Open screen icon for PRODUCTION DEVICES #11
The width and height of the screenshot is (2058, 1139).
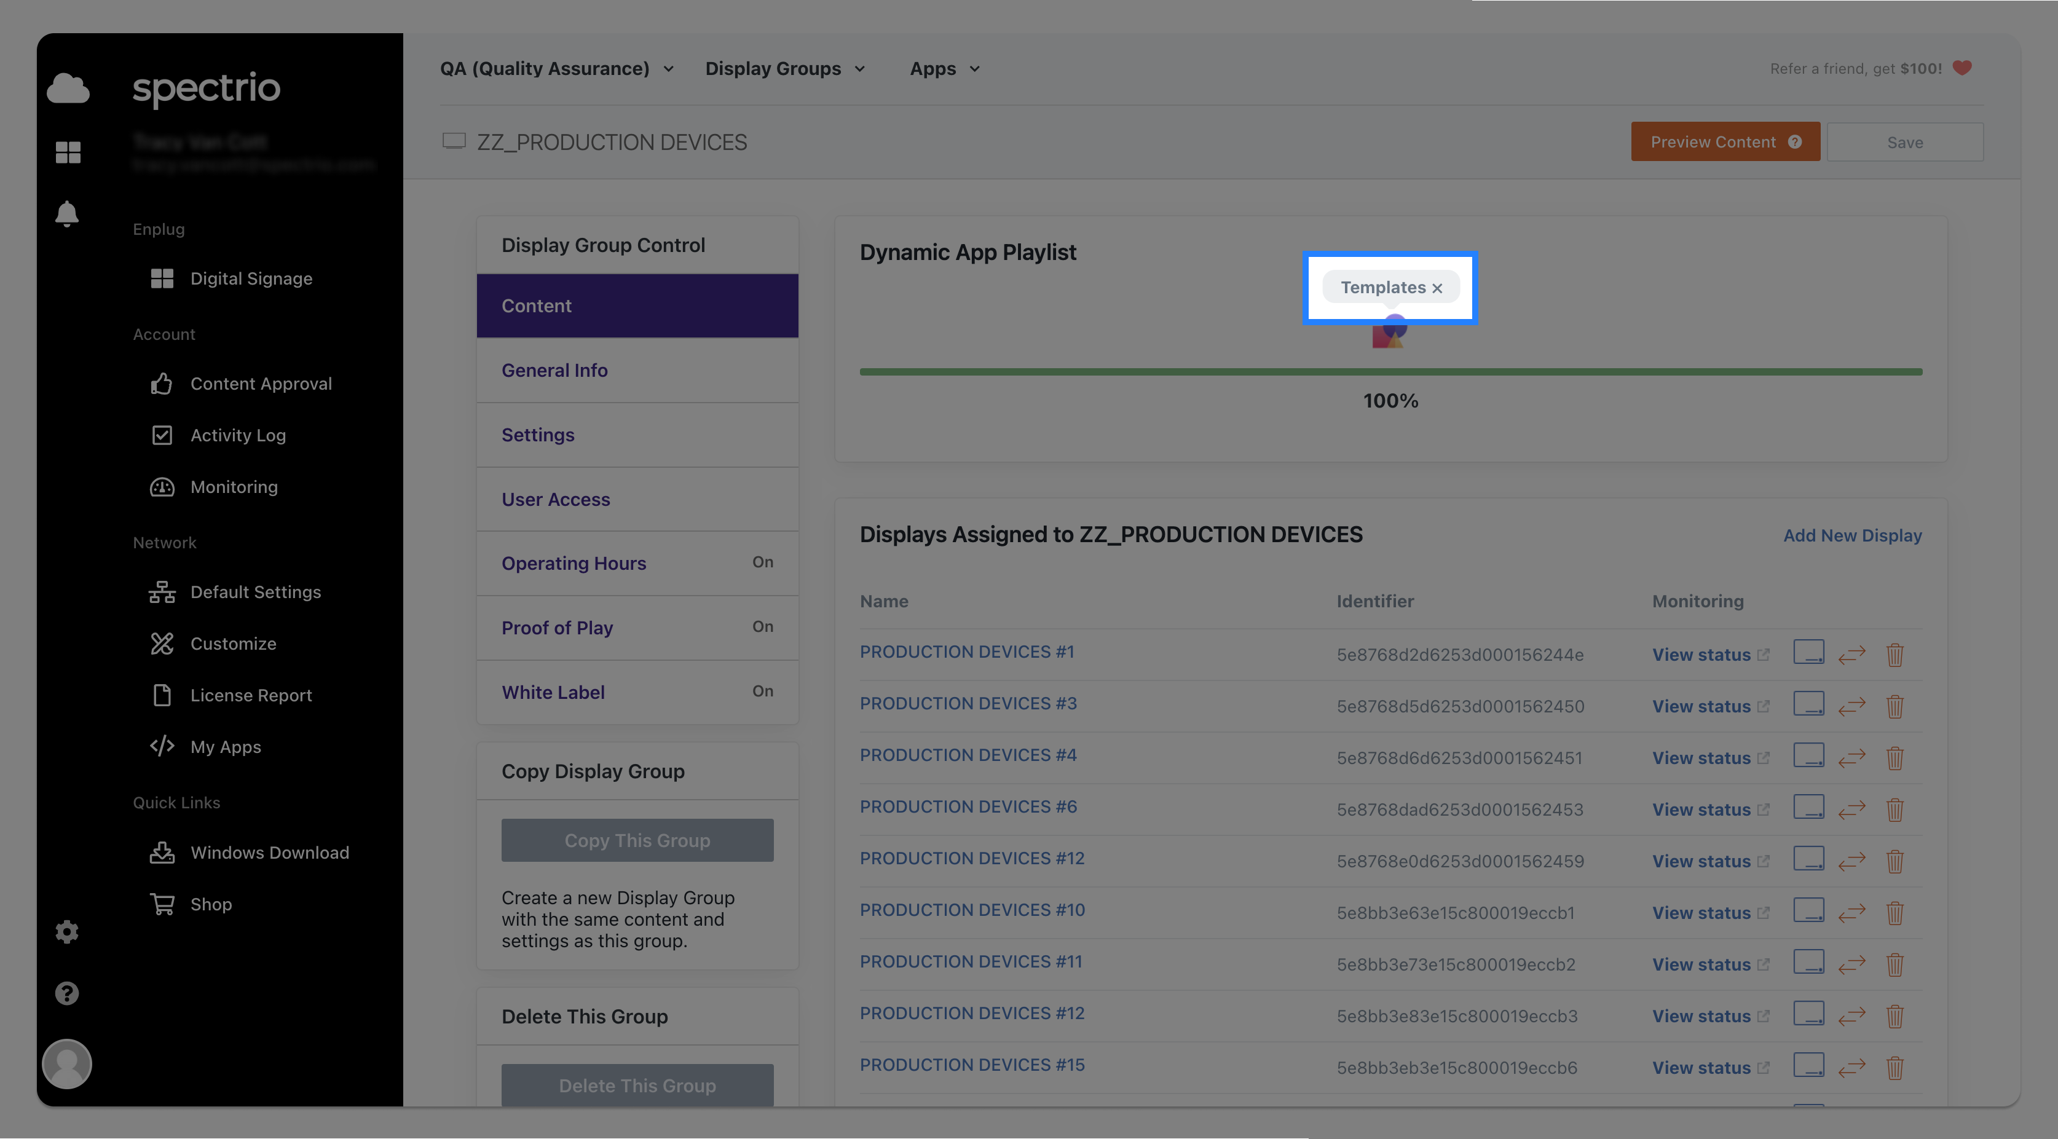[x=1808, y=962]
